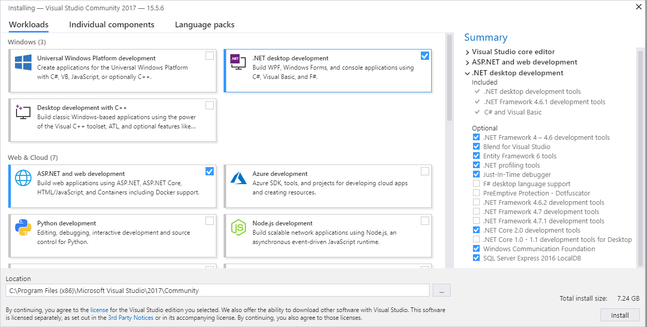647x327 pixels.
Task: Uncheck .NET Framework 4 – 4.6 development tools
Action: pos(476,138)
